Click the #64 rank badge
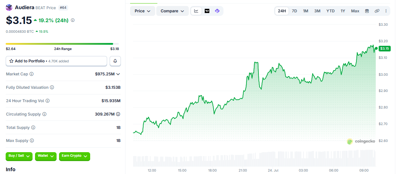396x174 pixels. (x=63, y=8)
